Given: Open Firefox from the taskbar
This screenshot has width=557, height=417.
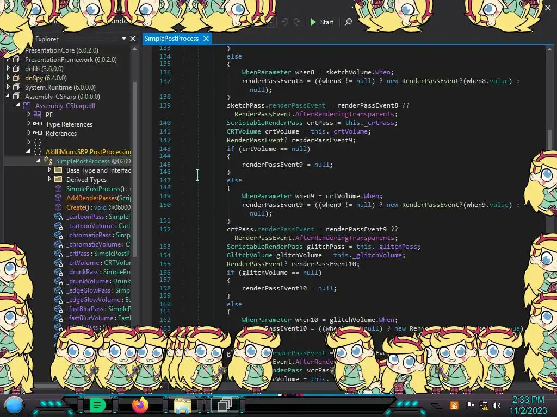Looking at the screenshot, I should [140, 405].
